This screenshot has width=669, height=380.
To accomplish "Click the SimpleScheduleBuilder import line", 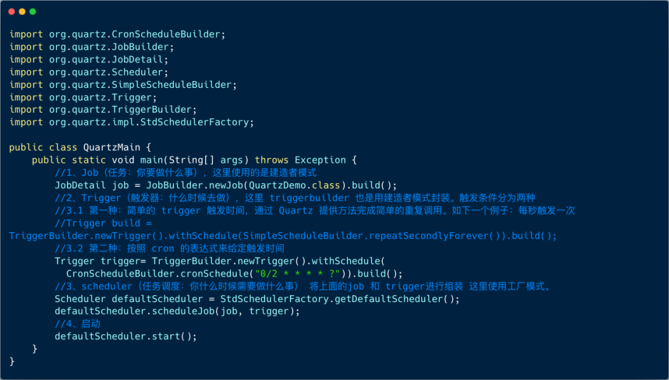I will 123,85.
